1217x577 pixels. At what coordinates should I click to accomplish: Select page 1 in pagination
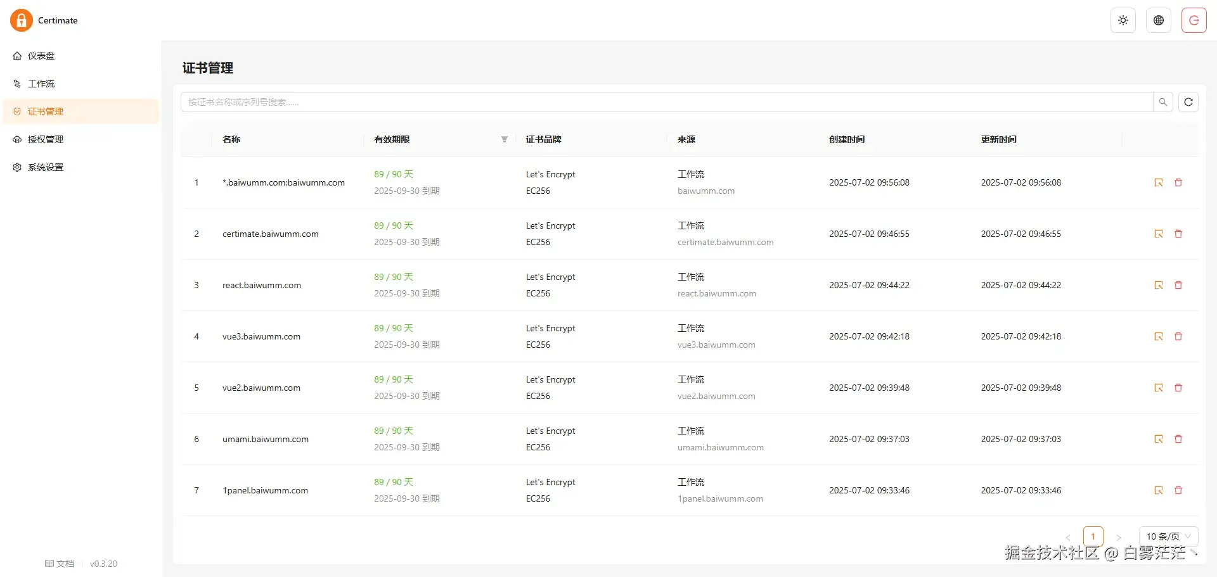click(x=1093, y=536)
